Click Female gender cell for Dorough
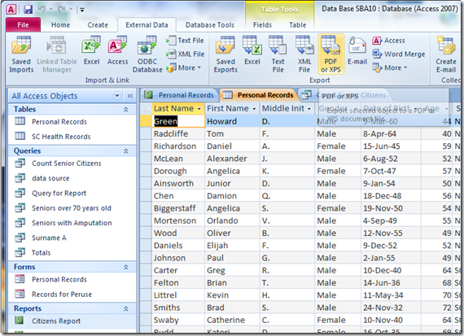This screenshot has height=336, width=464. [338, 171]
